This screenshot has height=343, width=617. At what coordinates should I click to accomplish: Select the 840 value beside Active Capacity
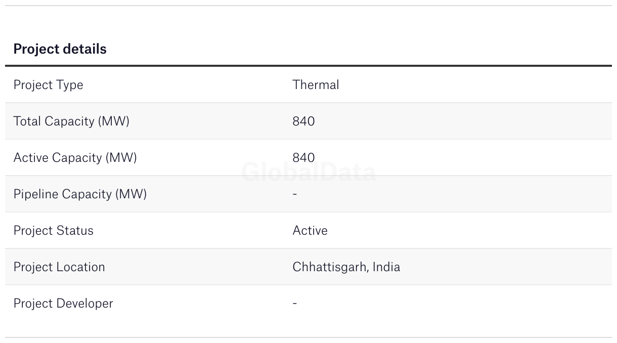pyautogui.click(x=303, y=158)
